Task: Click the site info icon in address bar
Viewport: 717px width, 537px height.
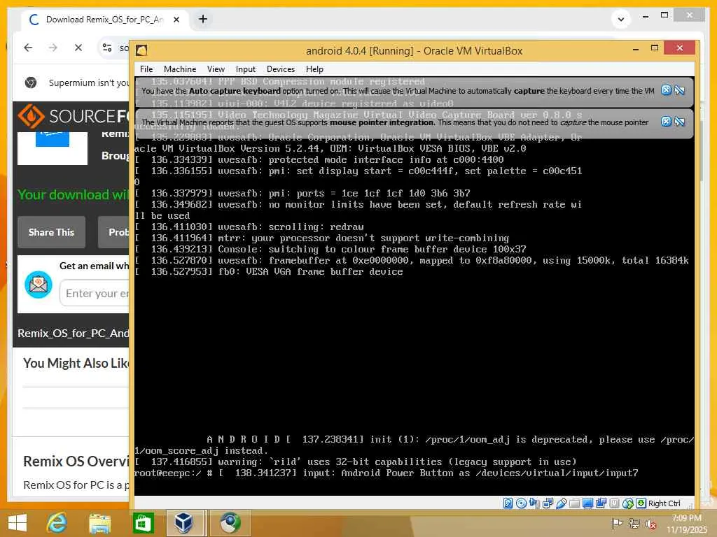Action: click(x=107, y=48)
